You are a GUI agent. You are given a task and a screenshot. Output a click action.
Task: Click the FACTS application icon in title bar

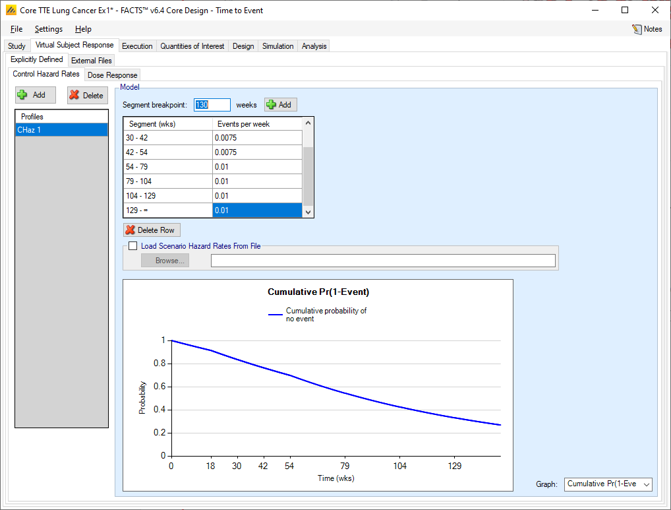pos(11,10)
